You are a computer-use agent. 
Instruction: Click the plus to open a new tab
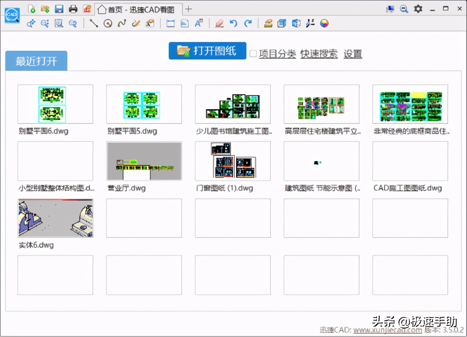[188, 9]
